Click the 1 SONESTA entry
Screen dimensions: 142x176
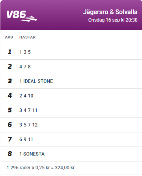pyautogui.click(x=32, y=154)
